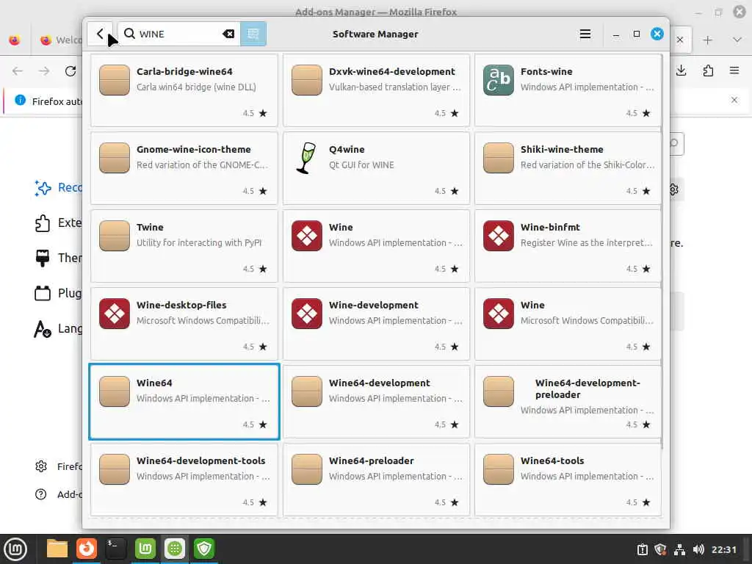This screenshot has height=564, width=752.
Task: Open Wine-development red icon
Action: click(307, 313)
